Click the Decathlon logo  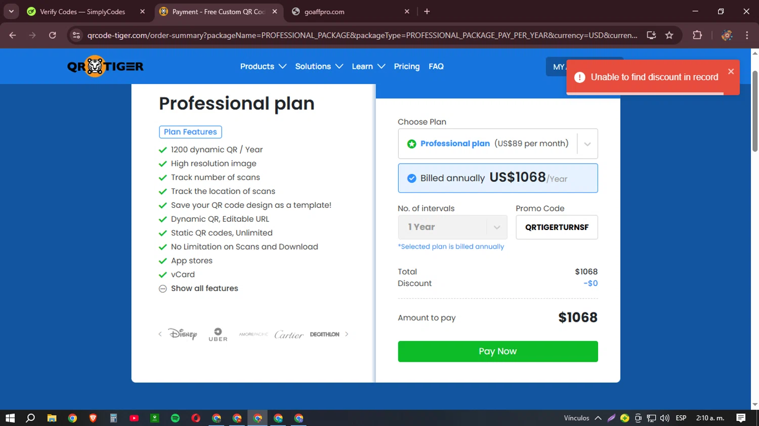324,335
